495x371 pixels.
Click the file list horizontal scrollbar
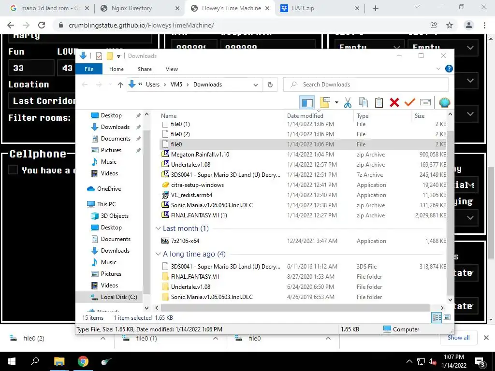[295, 308]
